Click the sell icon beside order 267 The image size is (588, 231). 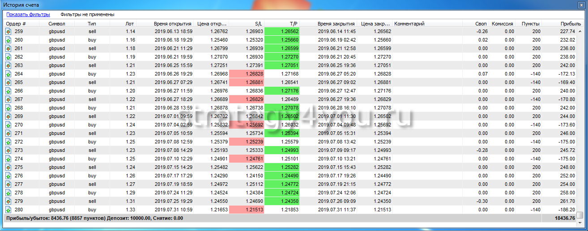point(8,99)
